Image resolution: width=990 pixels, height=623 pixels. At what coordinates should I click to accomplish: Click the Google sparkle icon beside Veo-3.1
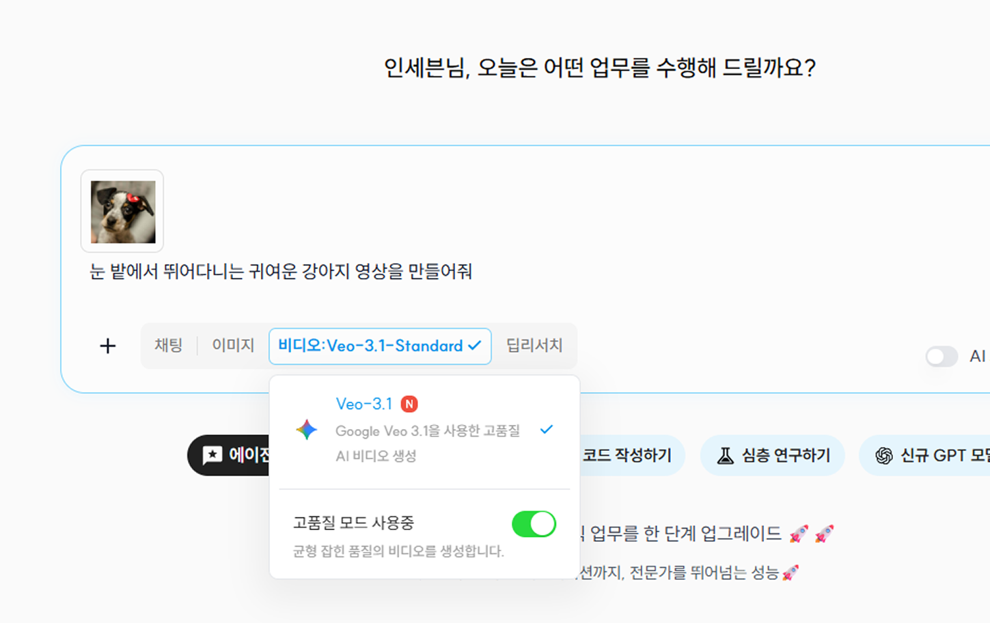[x=306, y=430]
